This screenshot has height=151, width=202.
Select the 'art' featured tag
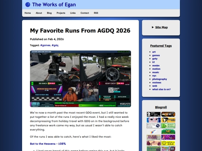click(x=154, y=52)
